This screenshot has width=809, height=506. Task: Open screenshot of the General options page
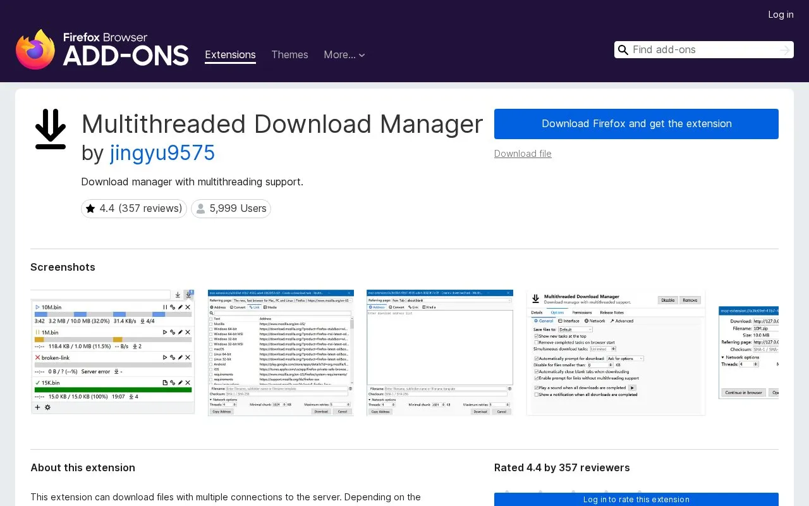[x=616, y=352]
